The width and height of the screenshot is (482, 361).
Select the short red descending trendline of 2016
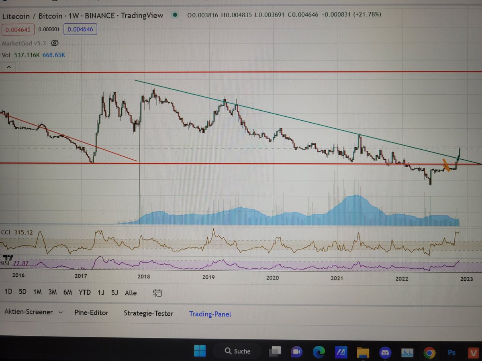click(x=68, y=138)
